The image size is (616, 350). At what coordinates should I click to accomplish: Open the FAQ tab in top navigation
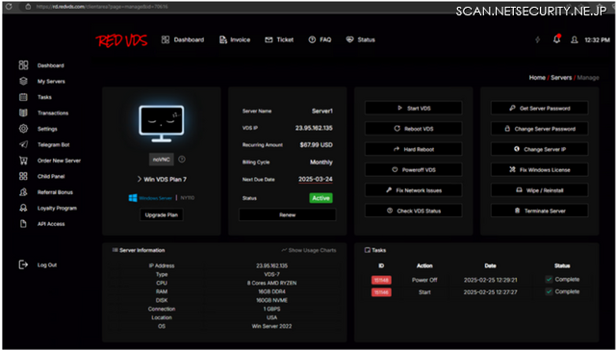[x=320, y=40]
